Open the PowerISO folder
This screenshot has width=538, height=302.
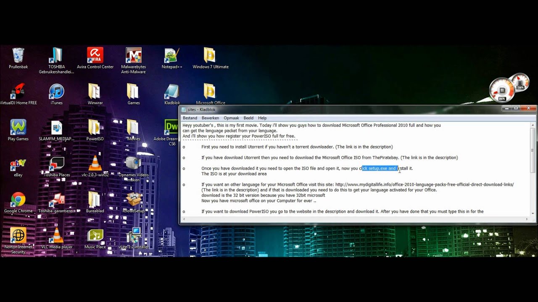95,130
